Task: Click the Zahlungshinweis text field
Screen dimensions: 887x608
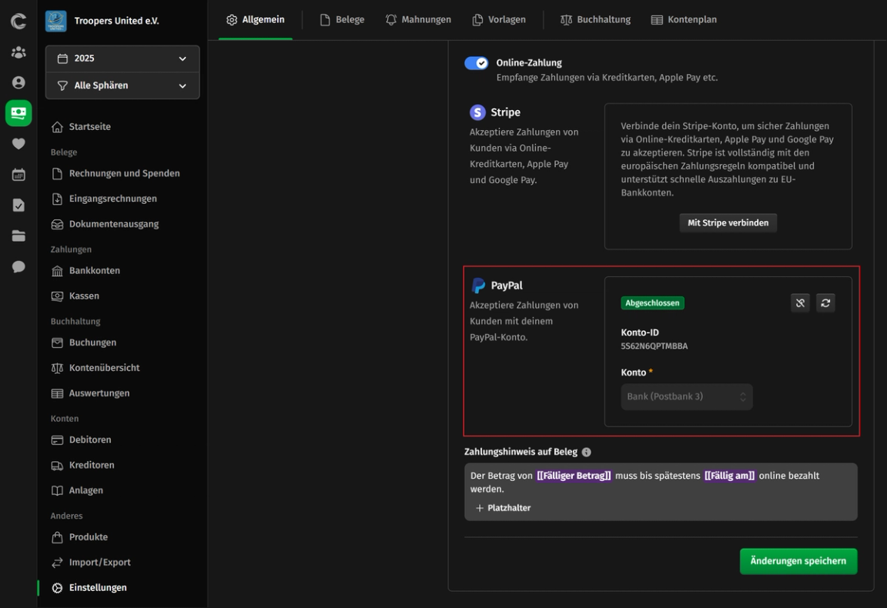Action: [x=661, y=492]
